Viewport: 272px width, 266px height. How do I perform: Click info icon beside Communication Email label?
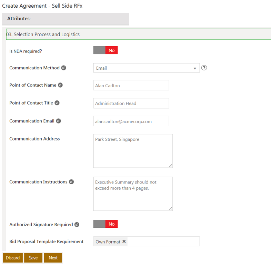click(59, 121)
